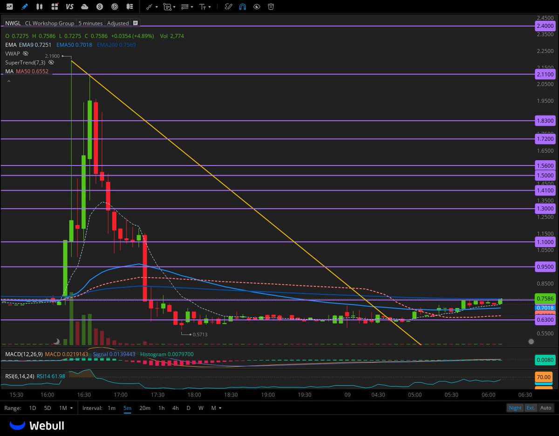Activate the blue pencil drawing tool

click(24, 7)
